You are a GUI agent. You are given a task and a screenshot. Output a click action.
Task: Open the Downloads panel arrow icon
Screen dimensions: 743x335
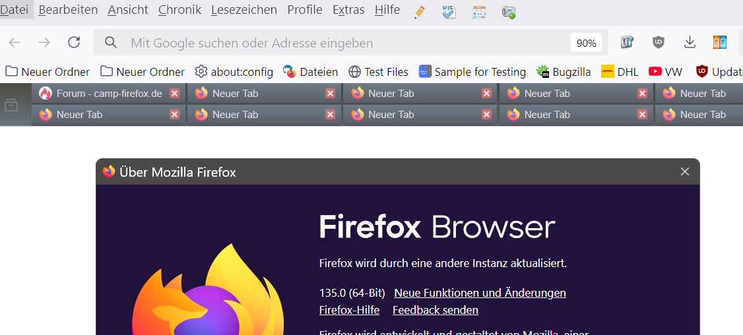pos(690,43)
